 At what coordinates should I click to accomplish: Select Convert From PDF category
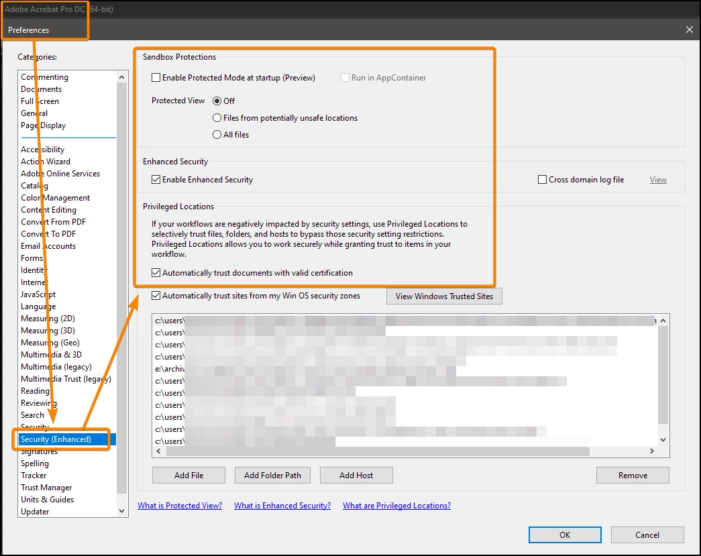coord(53,222)
